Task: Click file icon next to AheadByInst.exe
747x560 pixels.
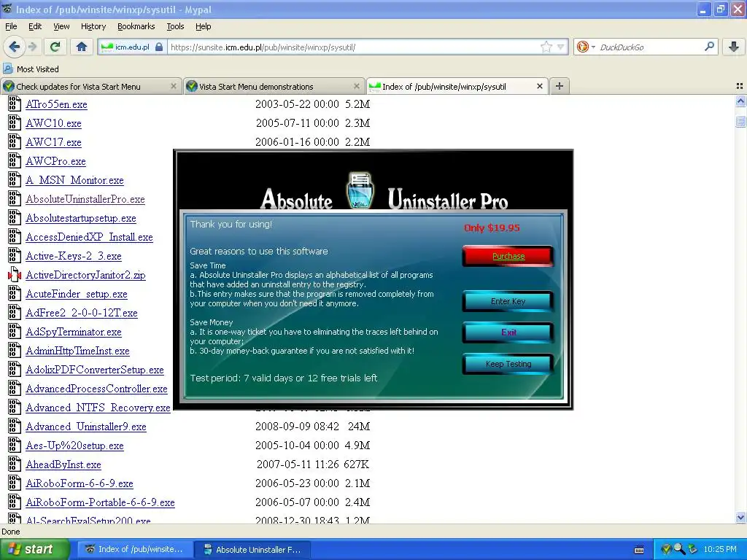Action: pyautogui.click(x=15, y=464)
